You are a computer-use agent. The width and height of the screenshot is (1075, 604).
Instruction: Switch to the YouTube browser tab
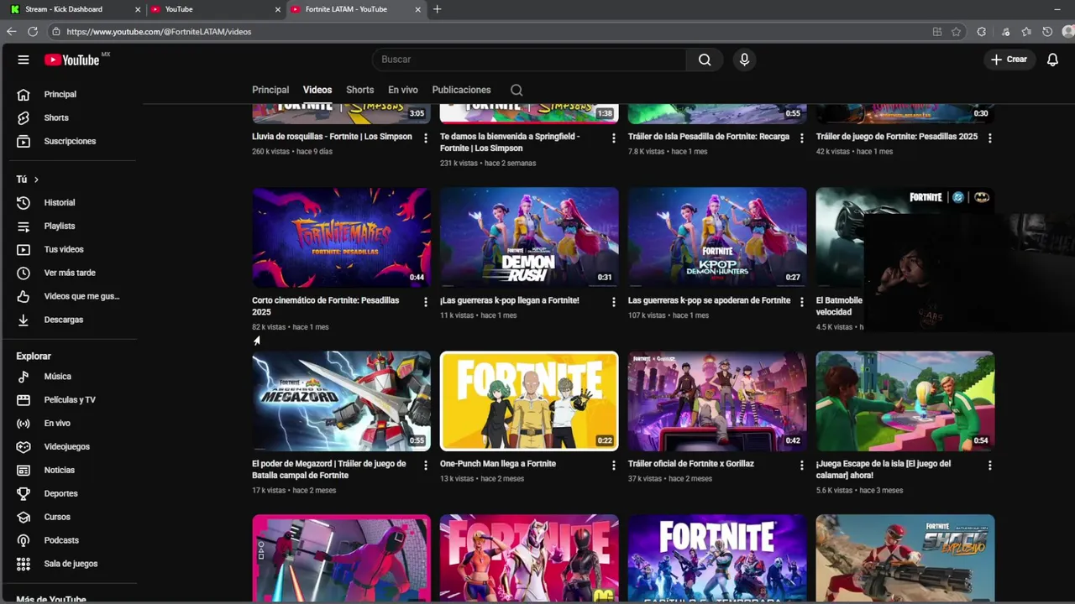(216, 9)
